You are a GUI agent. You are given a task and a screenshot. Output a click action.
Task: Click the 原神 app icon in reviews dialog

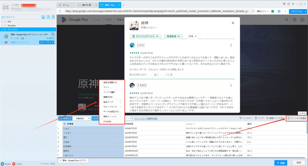coord(134,25)
